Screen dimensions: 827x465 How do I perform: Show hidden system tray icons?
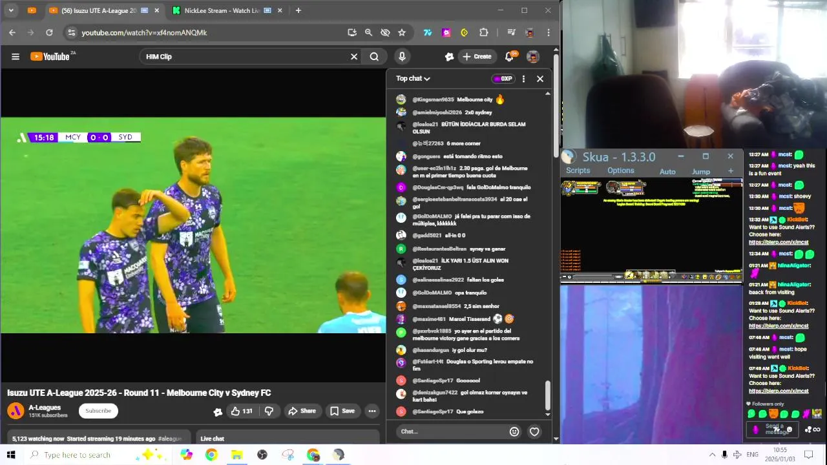click(x=712, y=455)
